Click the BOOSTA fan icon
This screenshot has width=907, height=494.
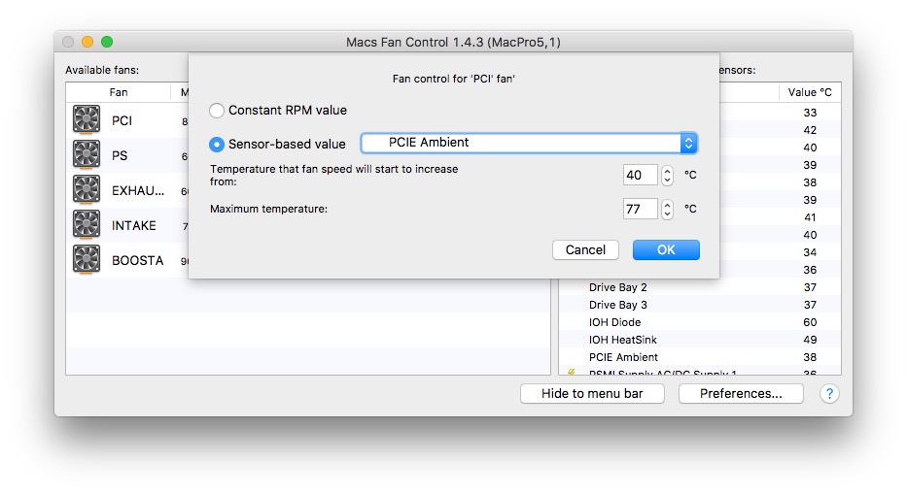coord(87,259)
